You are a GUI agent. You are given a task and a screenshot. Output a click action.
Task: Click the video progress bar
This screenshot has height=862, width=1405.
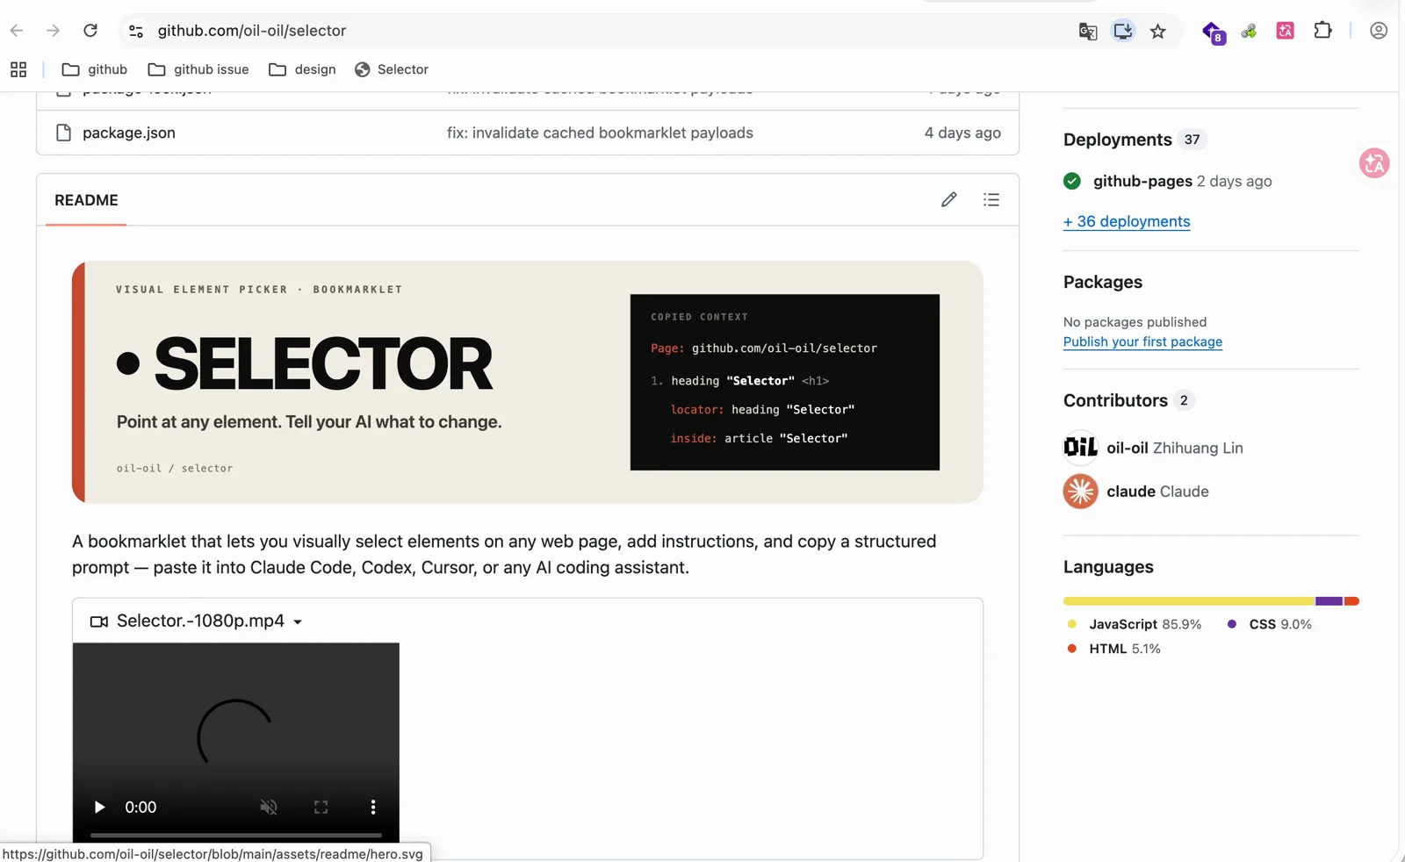click(236, 834)
